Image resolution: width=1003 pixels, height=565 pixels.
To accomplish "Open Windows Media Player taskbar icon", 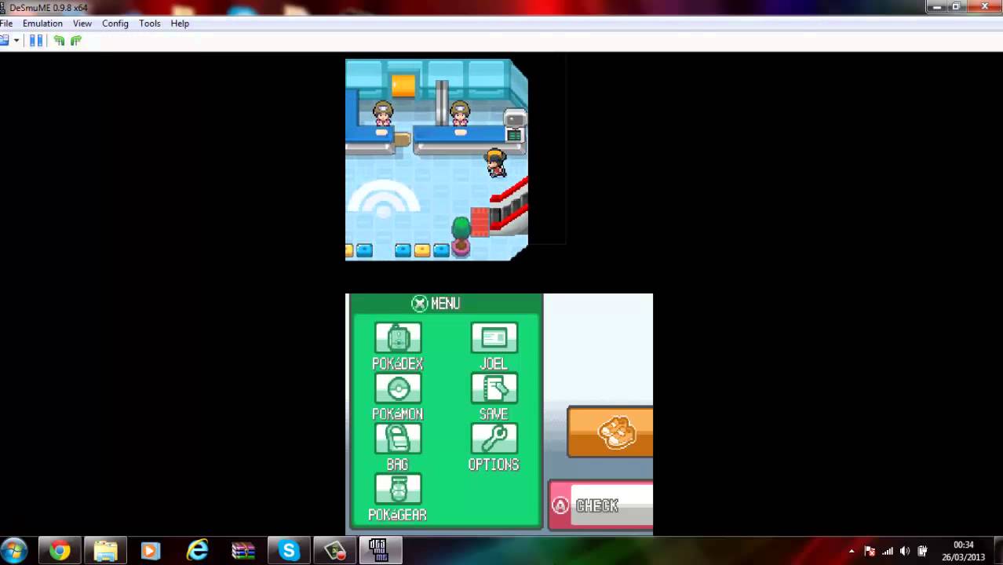I will point(151,551).
